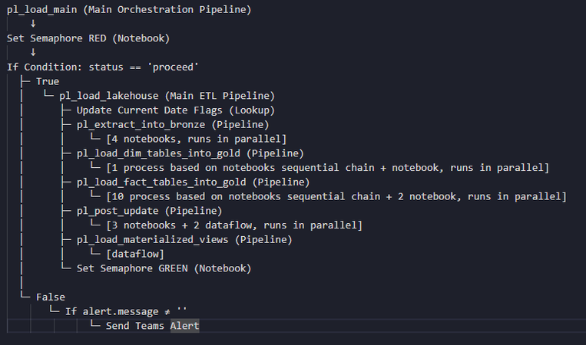Click pl_load_dim_tables_into_gold pipeline entry
The height and width of the screenshot is (345, 586).
click(190, 153)
